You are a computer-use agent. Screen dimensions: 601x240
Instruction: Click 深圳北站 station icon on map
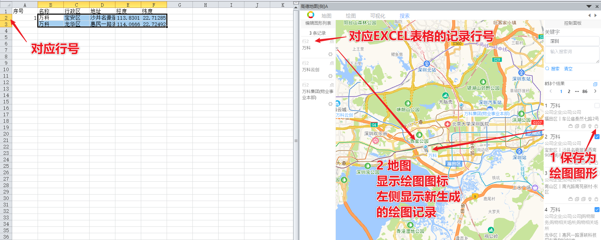(426, 64)
